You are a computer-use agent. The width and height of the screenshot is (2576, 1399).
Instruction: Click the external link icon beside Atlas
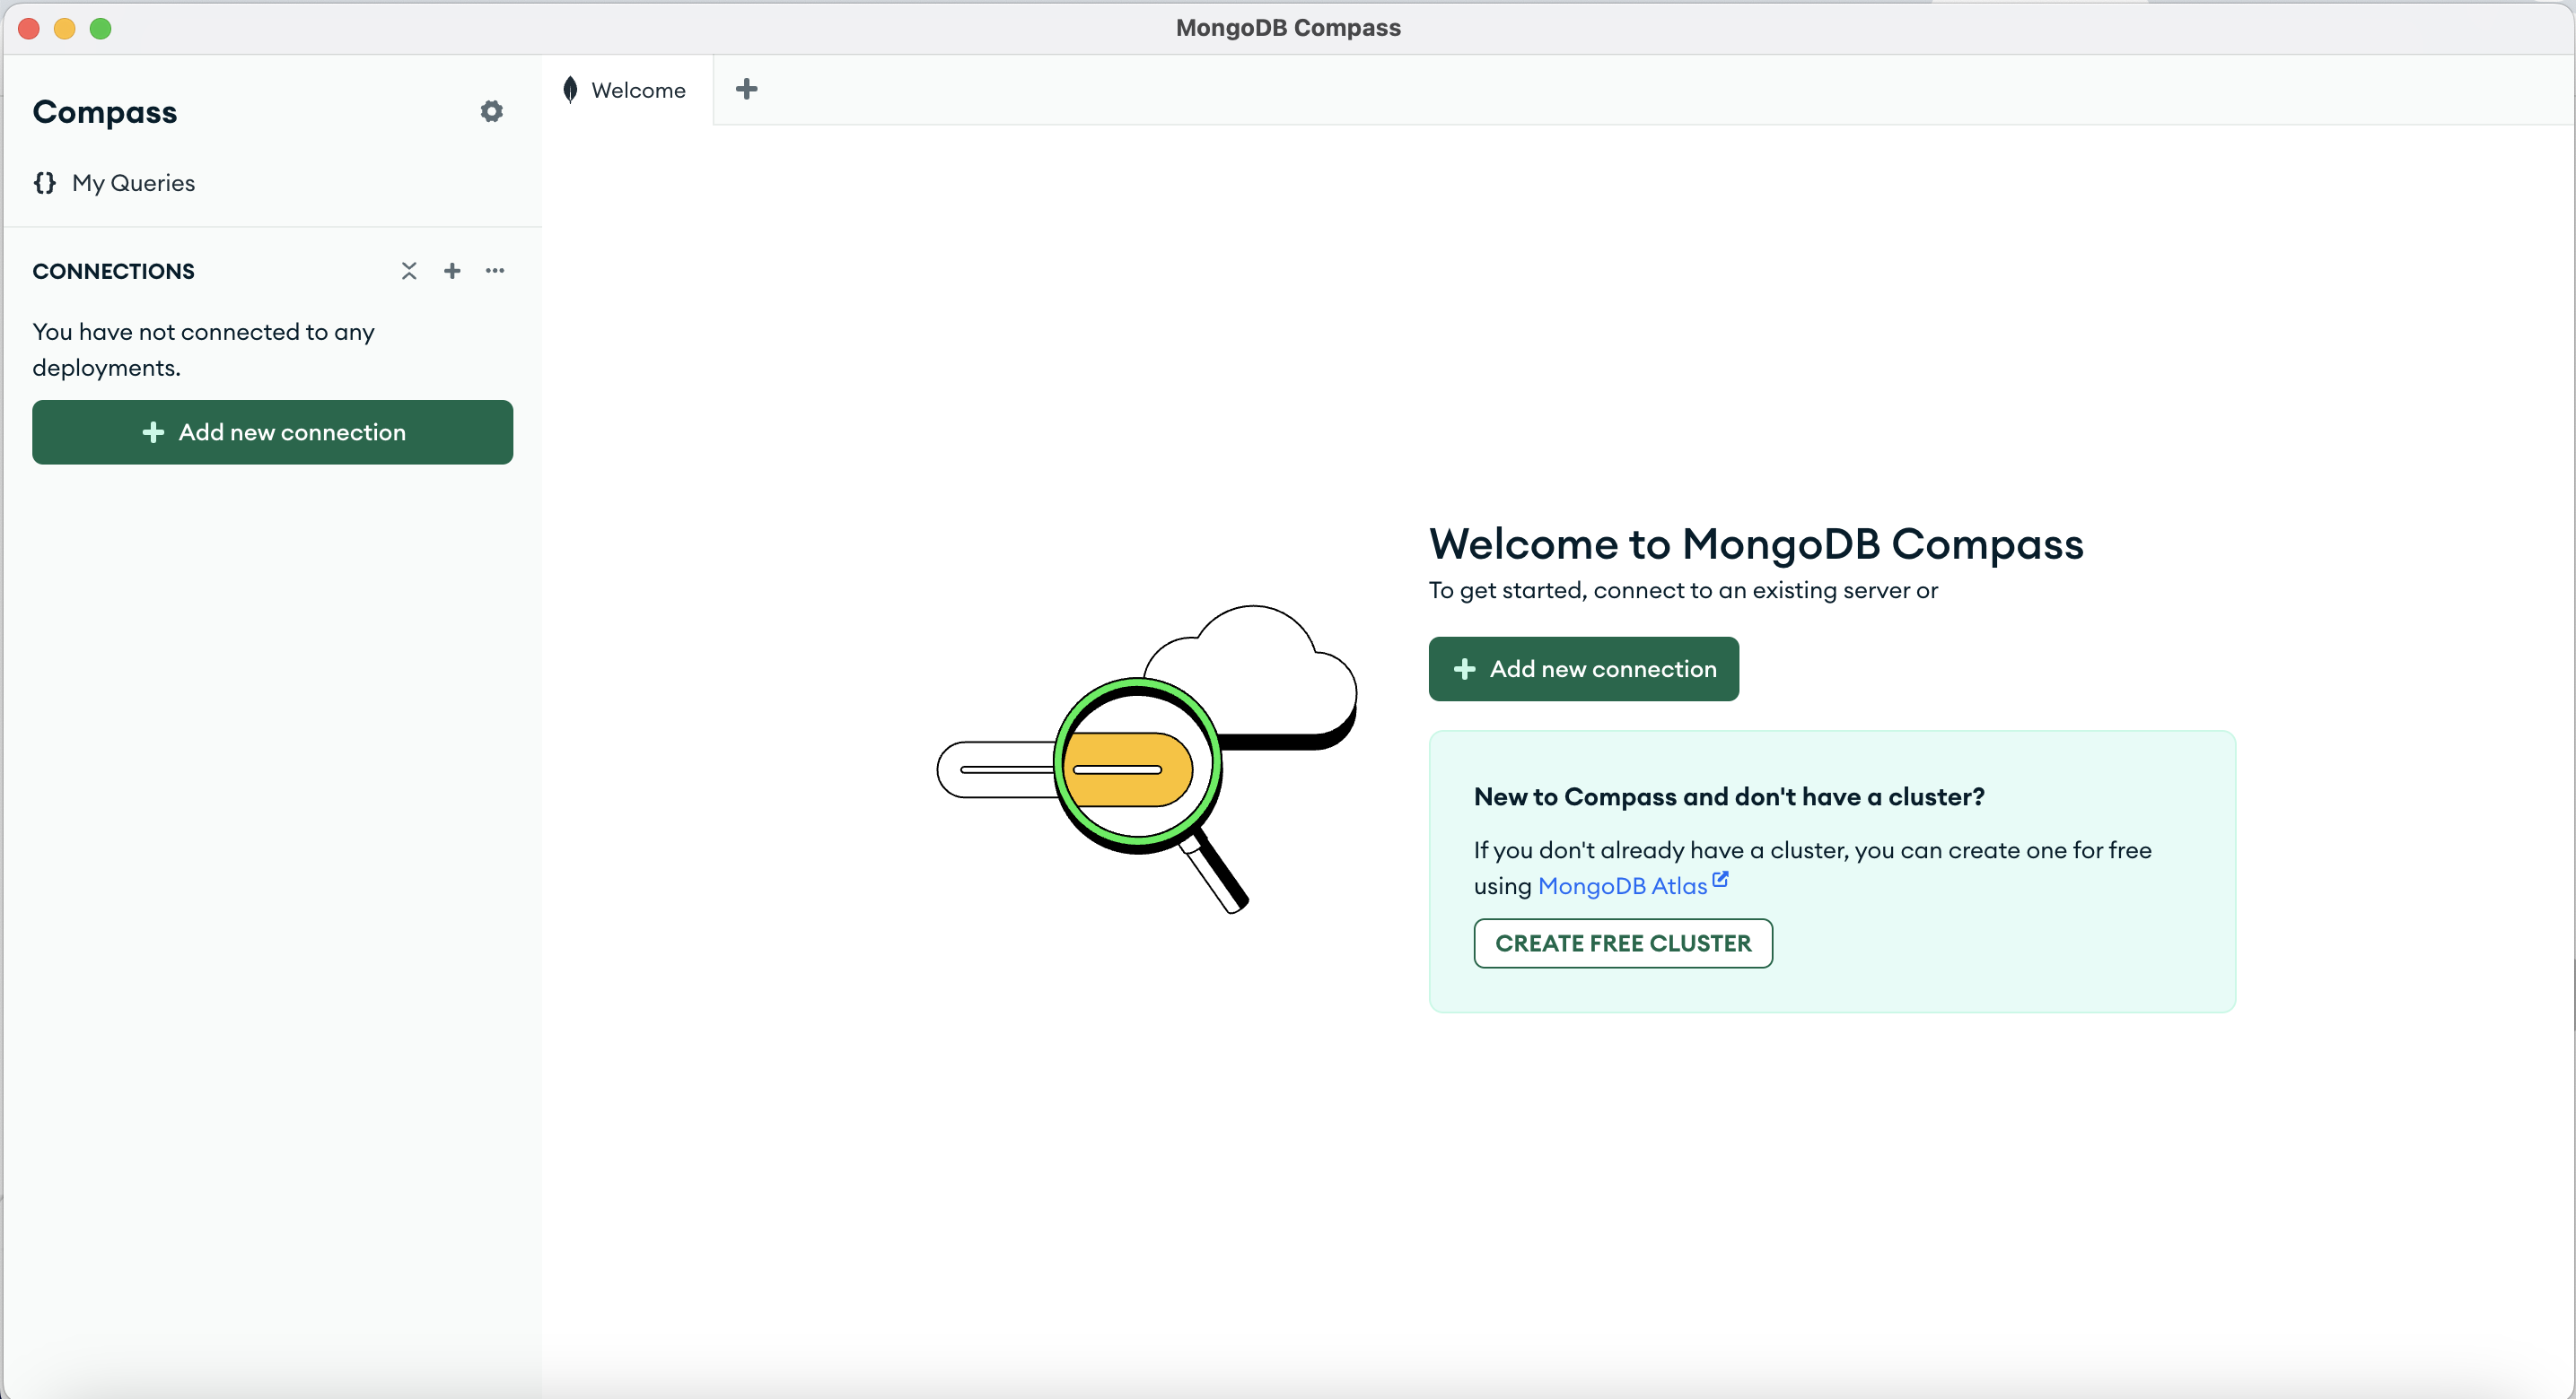(1720, 880)
